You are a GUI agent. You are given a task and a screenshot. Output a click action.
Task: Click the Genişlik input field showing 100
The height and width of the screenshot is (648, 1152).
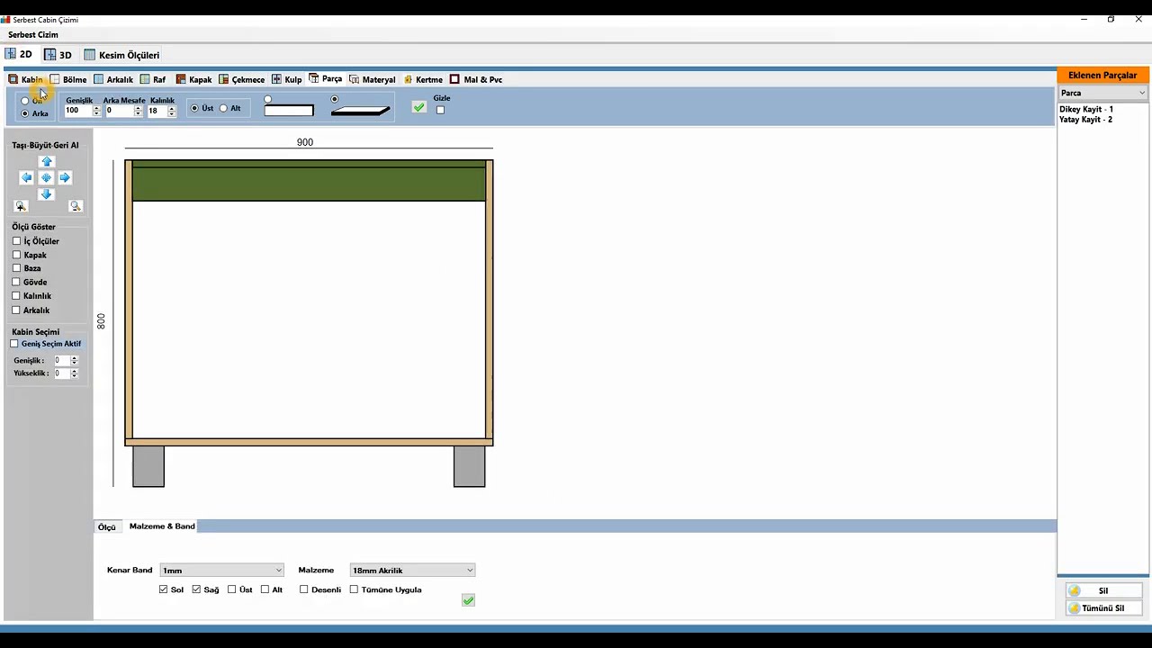click(77, 111)
